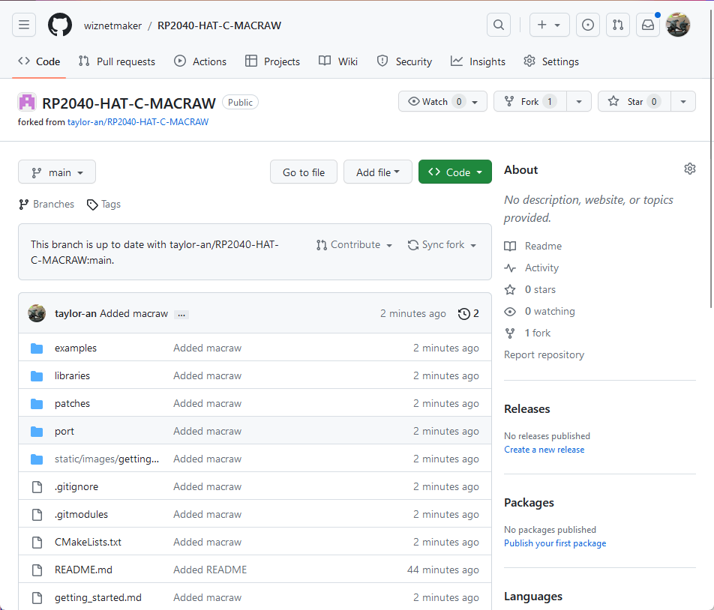Image resolution: width=714 pixels, height=610 pixels.
Task: Click Publish your first package link
Action: pos(555,543)
